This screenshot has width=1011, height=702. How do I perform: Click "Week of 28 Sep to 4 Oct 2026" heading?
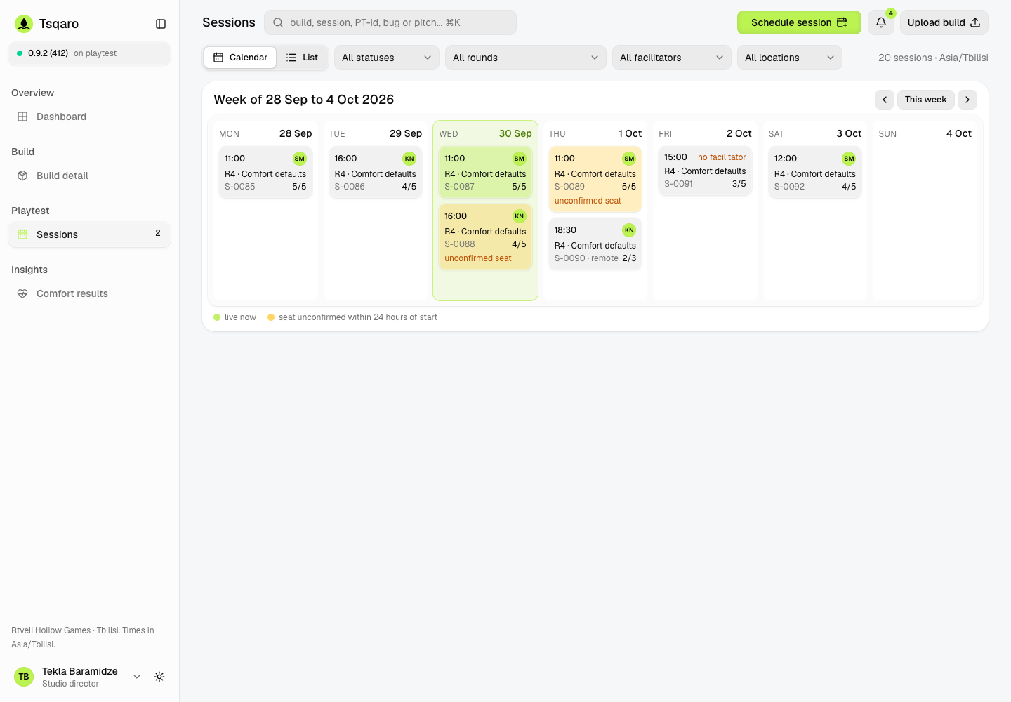coord(304,100)
